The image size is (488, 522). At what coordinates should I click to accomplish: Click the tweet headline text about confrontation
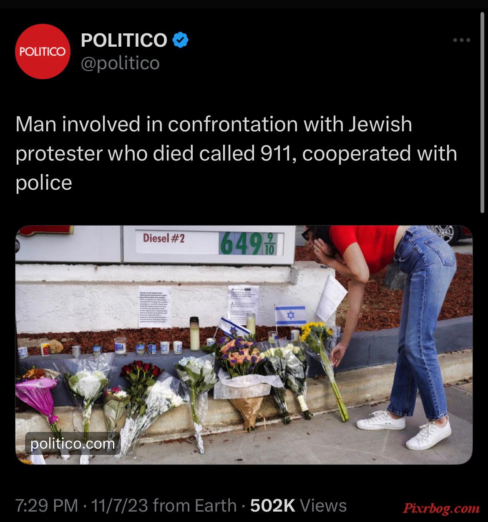[x=236, y=153]
